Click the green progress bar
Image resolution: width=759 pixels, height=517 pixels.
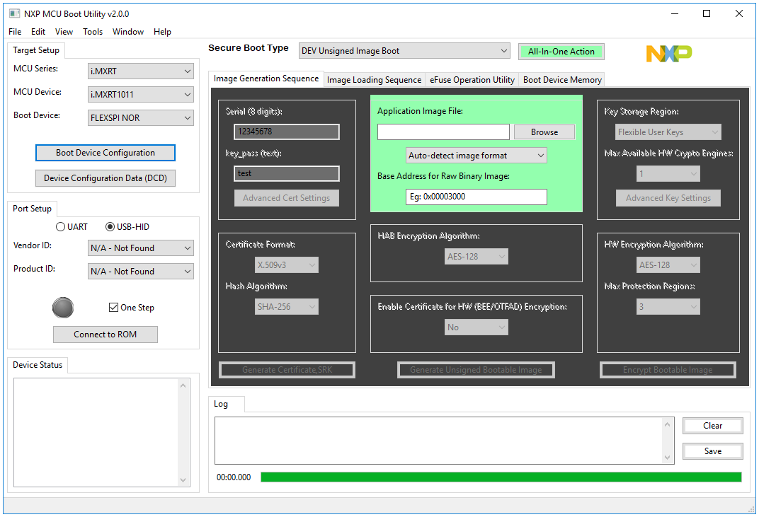(x=501, y=477)
